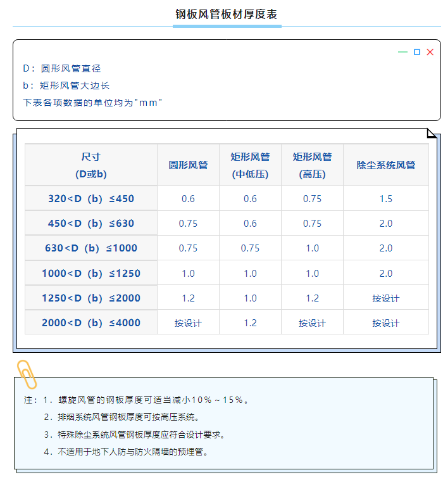Click the 尺寸 (D或b) column header
Viewport: 443px width, 477px height.
pos(91,165)
